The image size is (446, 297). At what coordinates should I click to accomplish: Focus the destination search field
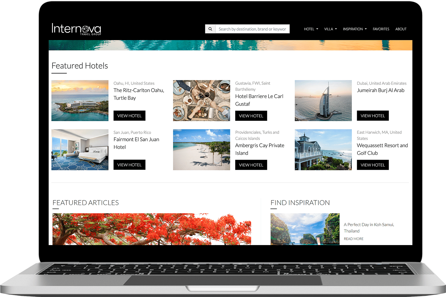pos(252,29)
